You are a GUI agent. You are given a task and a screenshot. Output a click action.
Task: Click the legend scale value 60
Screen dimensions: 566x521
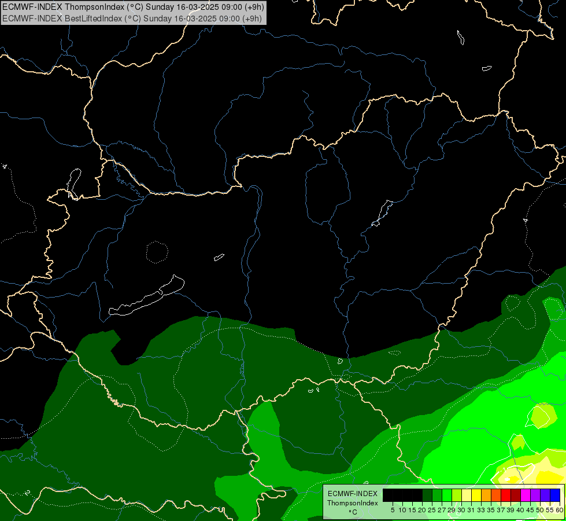coord(560,510)
